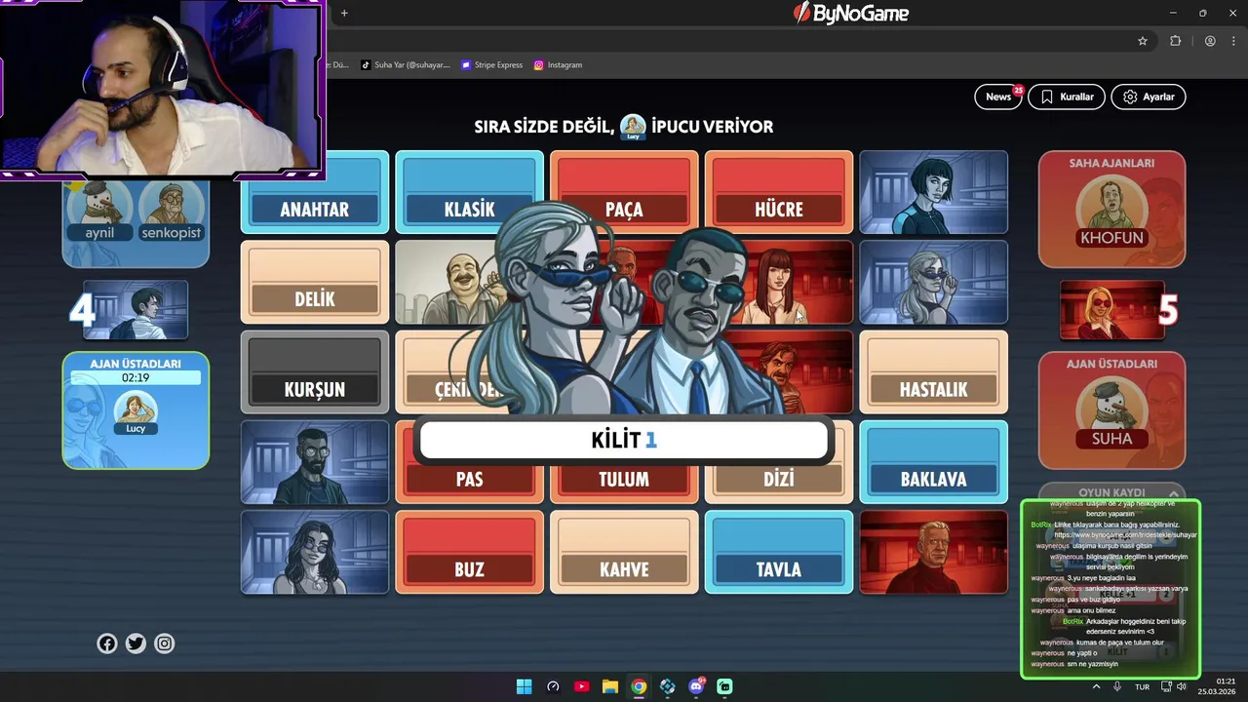Screen dimensions: 1248x702
Task: Switch the TUR keyboard language indicator
Action: coord(1142,686)
